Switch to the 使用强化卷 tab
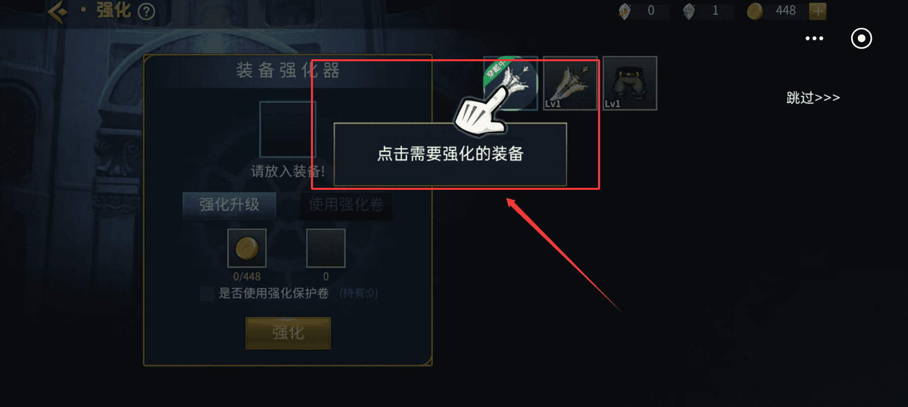The image size is (908, 407). pyautogui.click(x=346, y=205)
